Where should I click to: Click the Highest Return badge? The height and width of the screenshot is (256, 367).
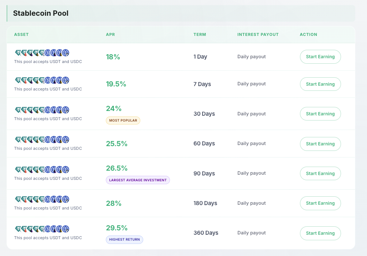[125, 240]
